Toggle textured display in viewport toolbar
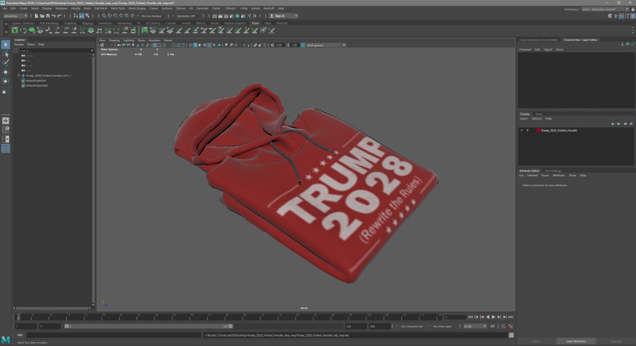 coord(209,45)
